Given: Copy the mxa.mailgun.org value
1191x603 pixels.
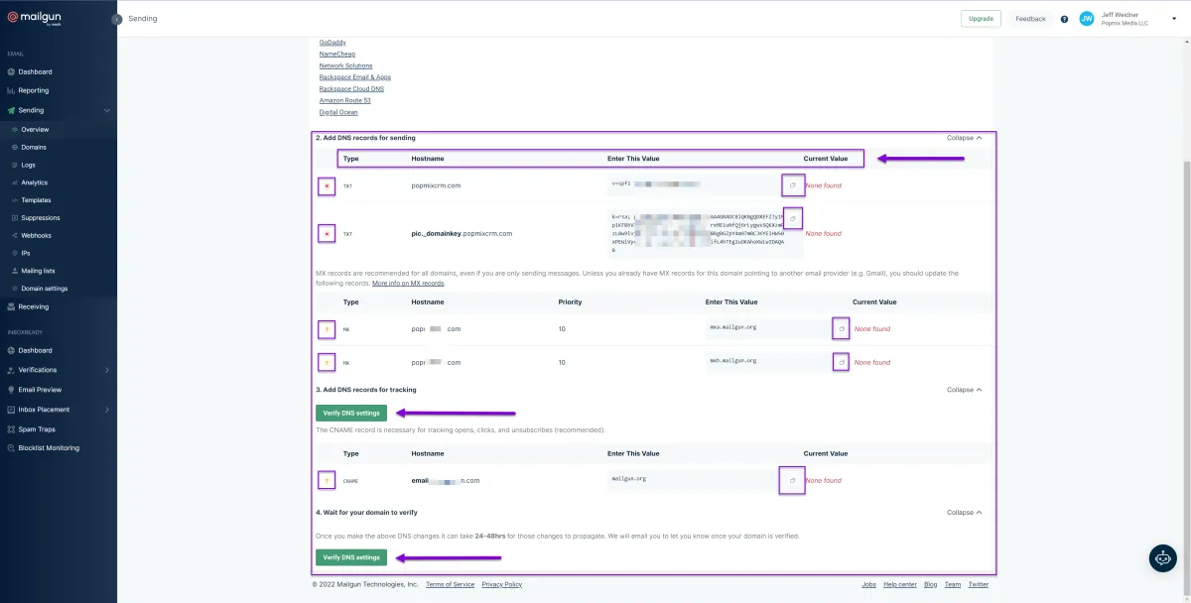Looking at the screenshot, I should tap(841, 328).
